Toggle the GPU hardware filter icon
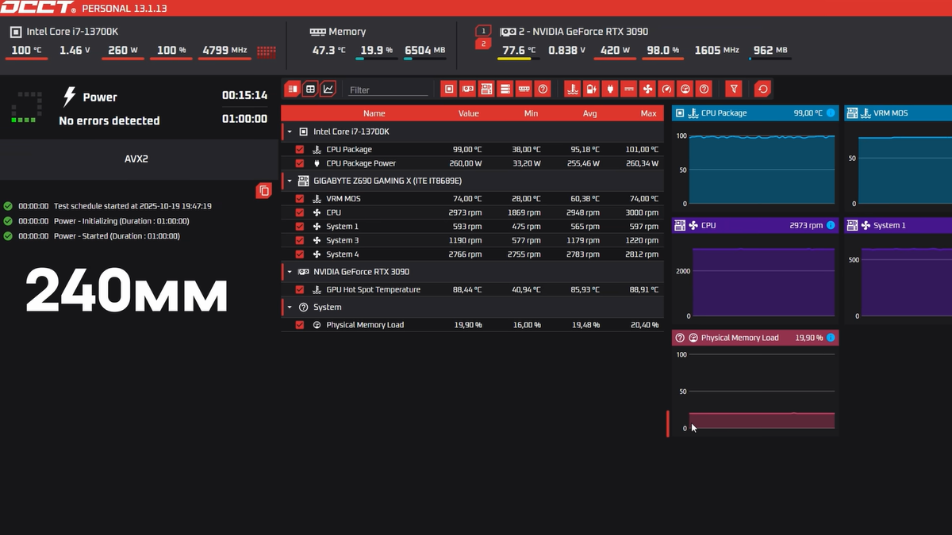Screen dimensions: 952x535 (x=468, y=89)
